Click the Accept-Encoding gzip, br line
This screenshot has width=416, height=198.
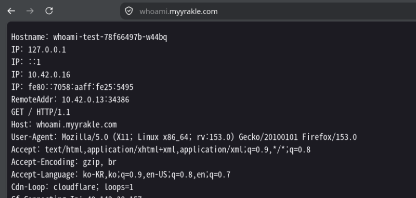coord(63,162)
